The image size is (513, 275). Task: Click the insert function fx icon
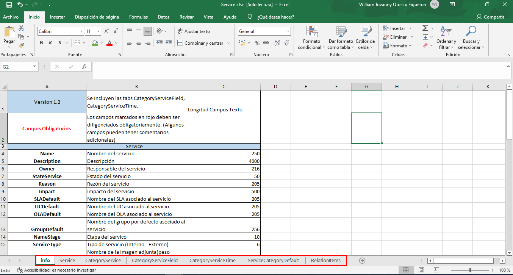[x=84, y=67]
